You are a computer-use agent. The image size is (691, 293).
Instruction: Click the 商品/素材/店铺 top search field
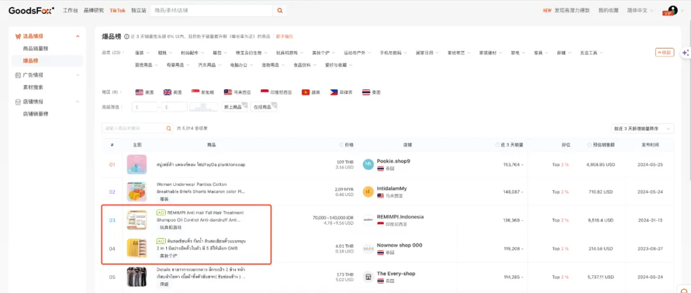point(212,11)
